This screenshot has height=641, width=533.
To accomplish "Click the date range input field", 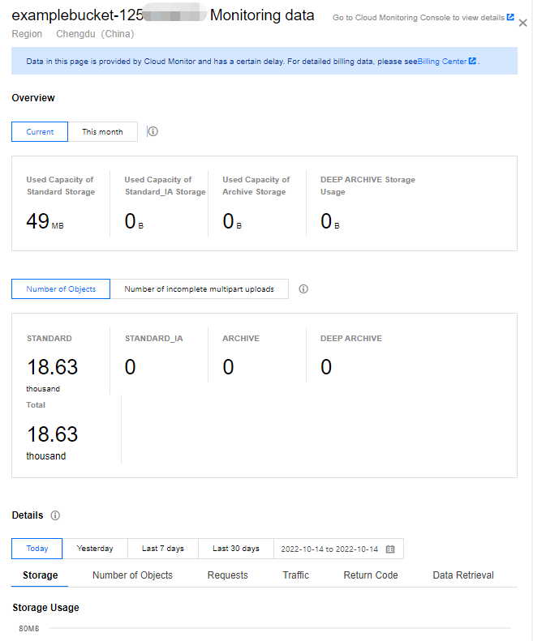I will pos(329,549).
